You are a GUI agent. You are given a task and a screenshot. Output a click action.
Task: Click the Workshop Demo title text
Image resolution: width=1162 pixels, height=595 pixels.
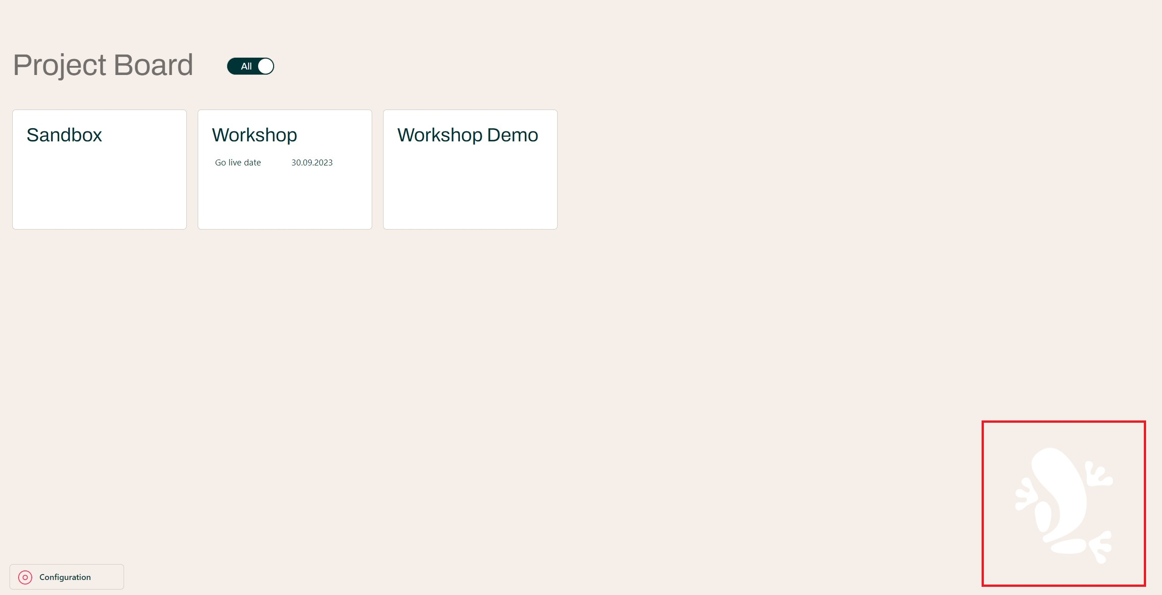(468, 135)
